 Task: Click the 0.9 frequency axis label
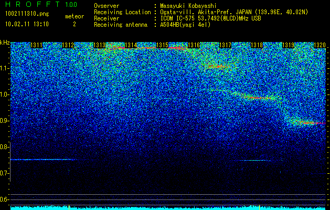tap(4, 121)
